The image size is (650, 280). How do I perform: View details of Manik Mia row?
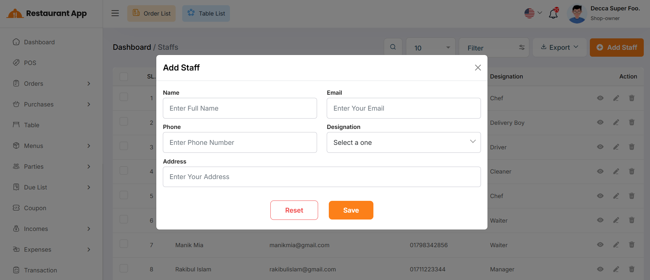point(600,245)
